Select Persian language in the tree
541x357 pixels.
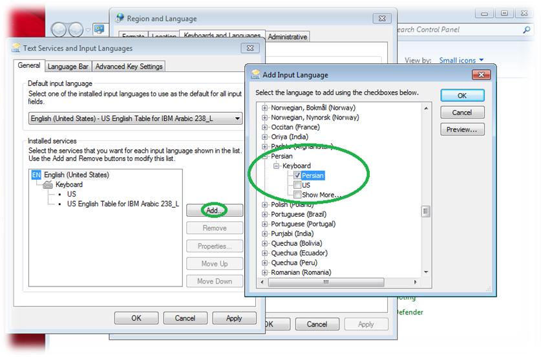[282, 156]
